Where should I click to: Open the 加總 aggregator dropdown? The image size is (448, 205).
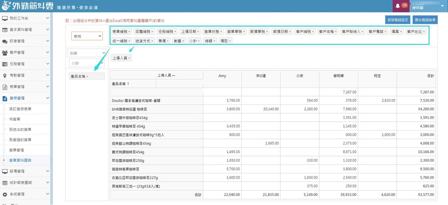click(87, 53)
